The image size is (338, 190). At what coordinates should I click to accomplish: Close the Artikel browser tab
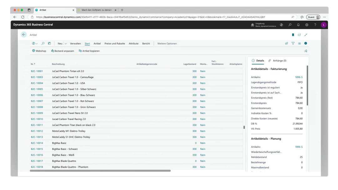coord(73,10)
